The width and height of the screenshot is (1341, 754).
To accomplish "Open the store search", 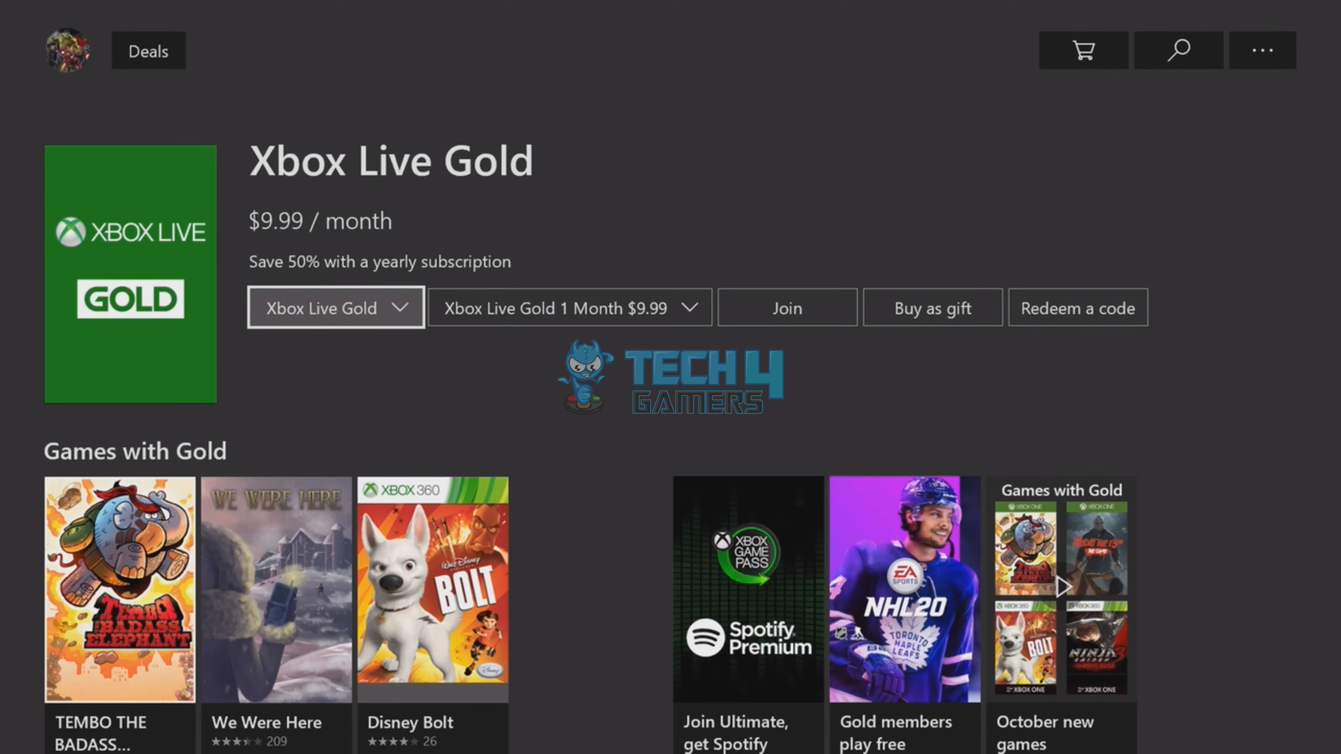I will pos(1178,50).
